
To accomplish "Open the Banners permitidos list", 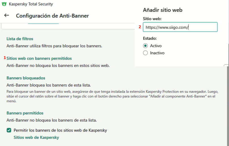I will click(x=25, y=113).
